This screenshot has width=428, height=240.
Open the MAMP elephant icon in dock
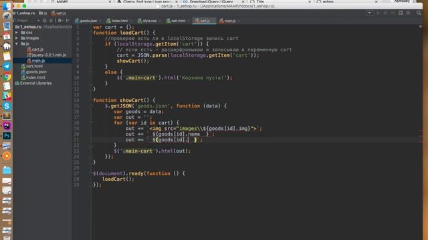(7, 46)
